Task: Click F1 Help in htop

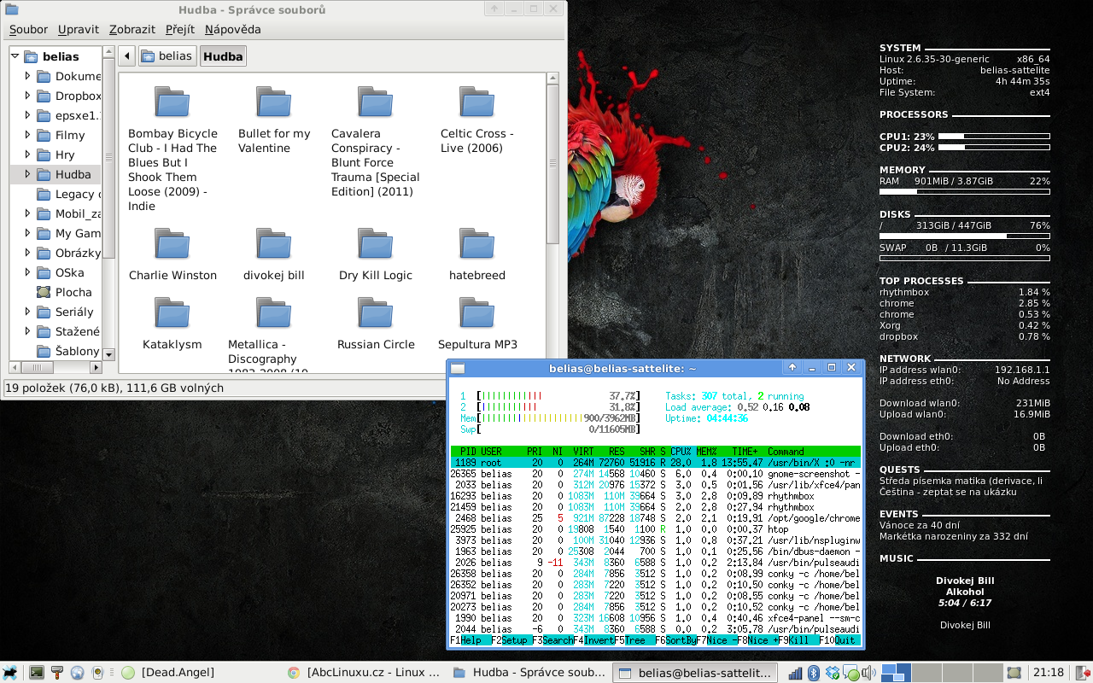Action: click(471, 640)
